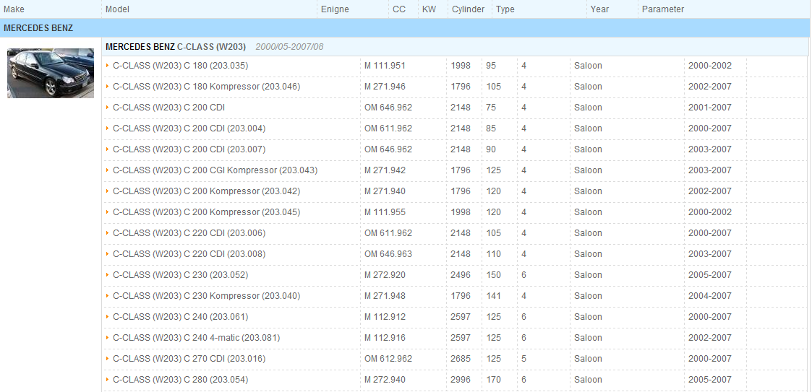Open C 200 CDI (203.004) model link
This screenshot has width=812, height=392.
pyautogui.click(x=189, y=129)
